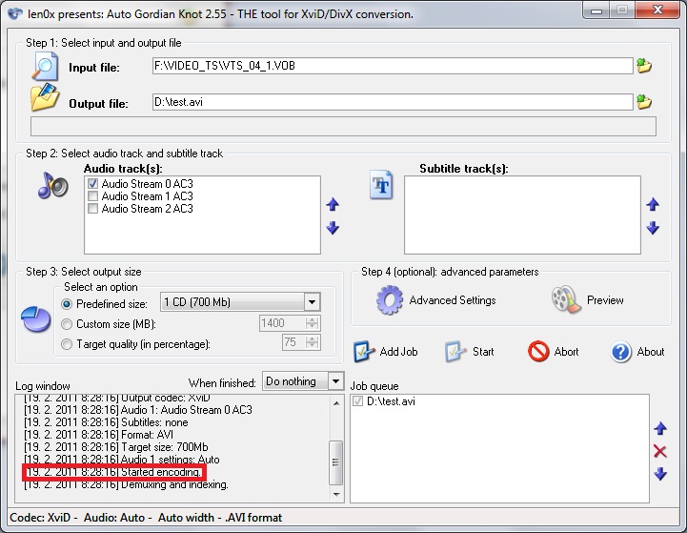The height and width of the screenshot is (533, 687).
Task: Move subtitle track down with arrow
Action: (653, 228)
